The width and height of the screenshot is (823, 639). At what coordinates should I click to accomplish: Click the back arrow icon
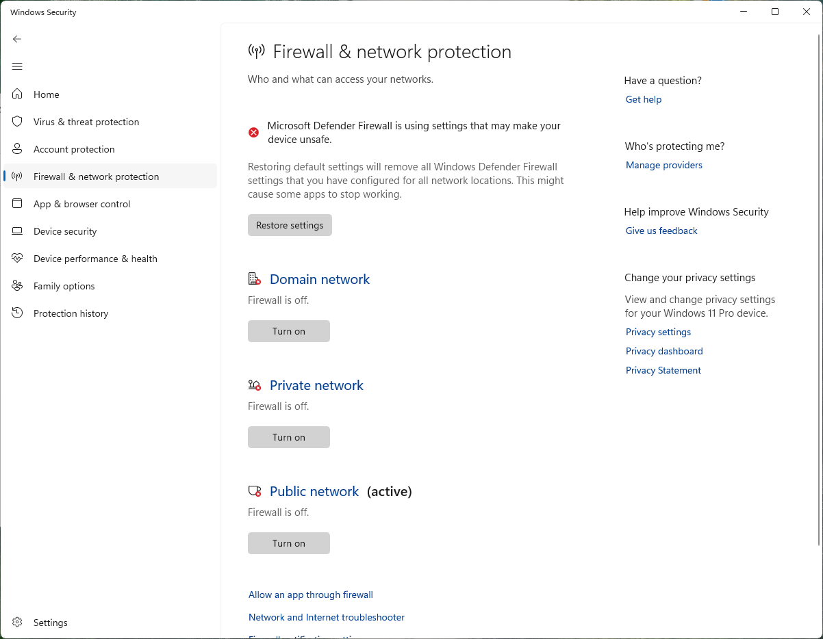(17, 39)
